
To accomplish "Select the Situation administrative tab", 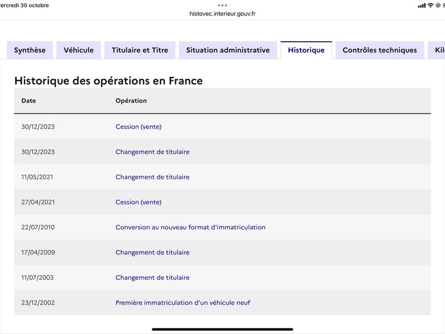I will click(228, 50).
